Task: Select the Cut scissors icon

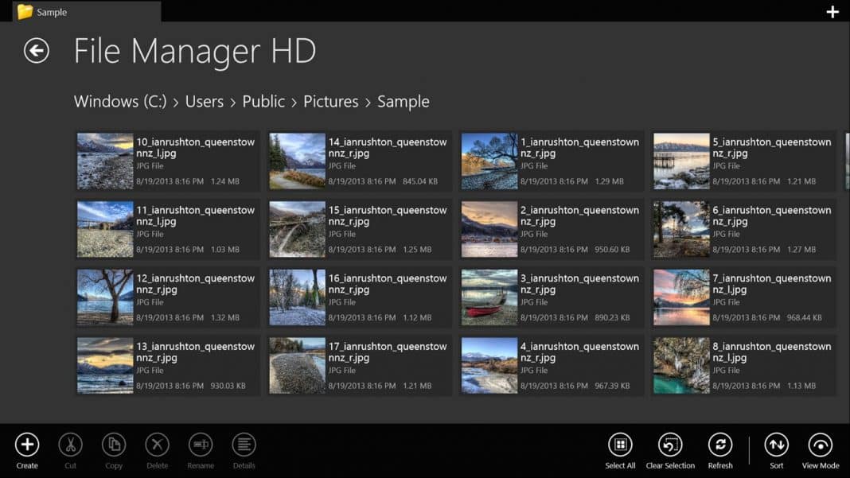Action: click(71, 445)
